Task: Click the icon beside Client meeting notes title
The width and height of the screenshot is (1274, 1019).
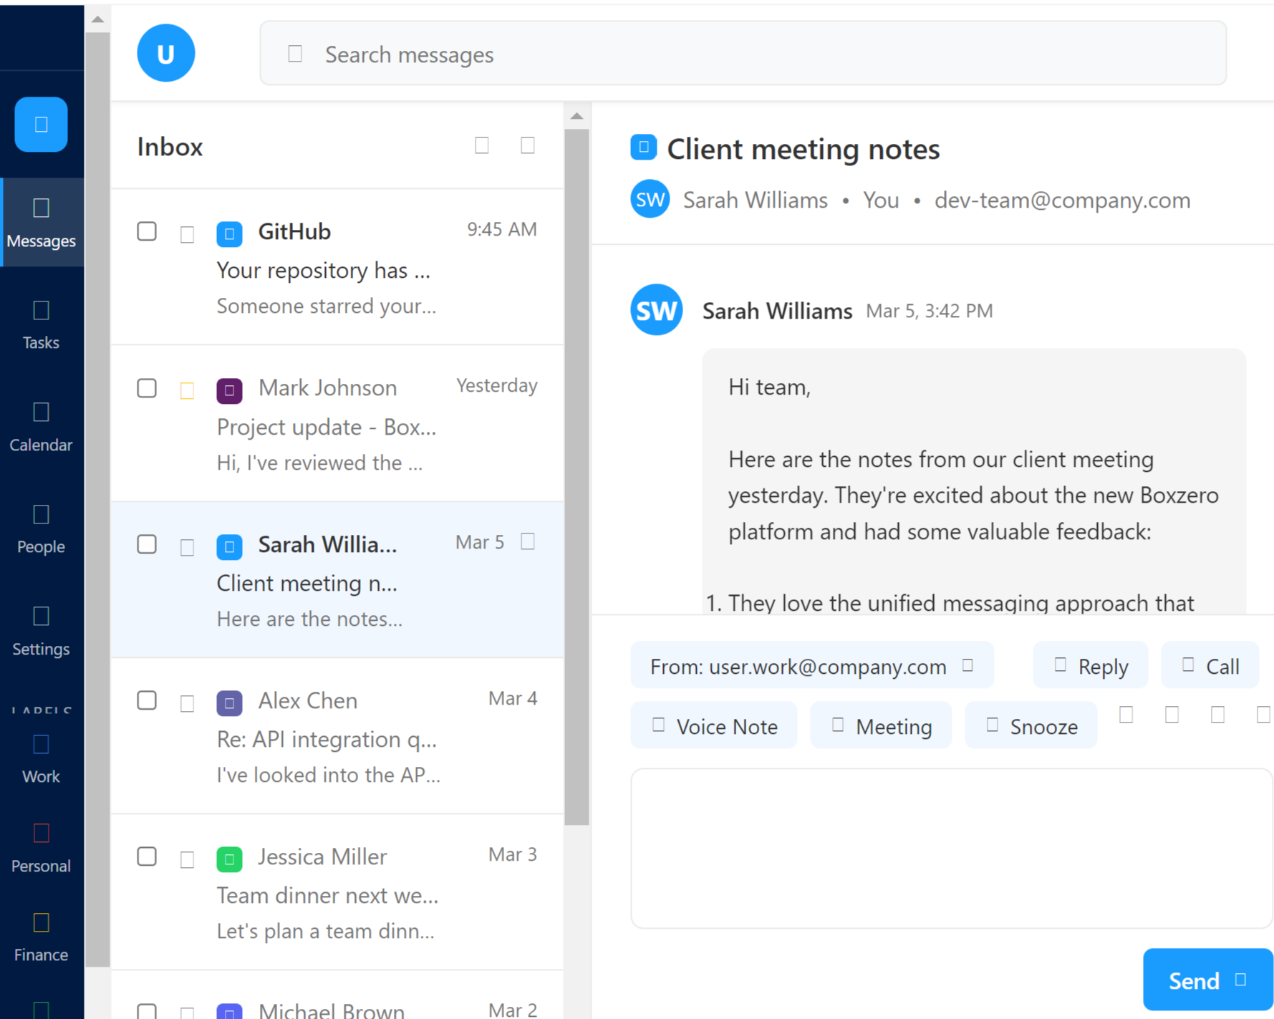Action: point(644,147)
